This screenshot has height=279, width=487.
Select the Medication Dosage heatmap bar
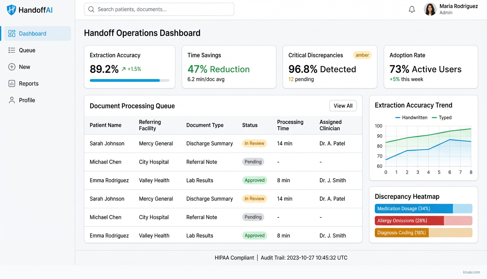coord(423,209)
